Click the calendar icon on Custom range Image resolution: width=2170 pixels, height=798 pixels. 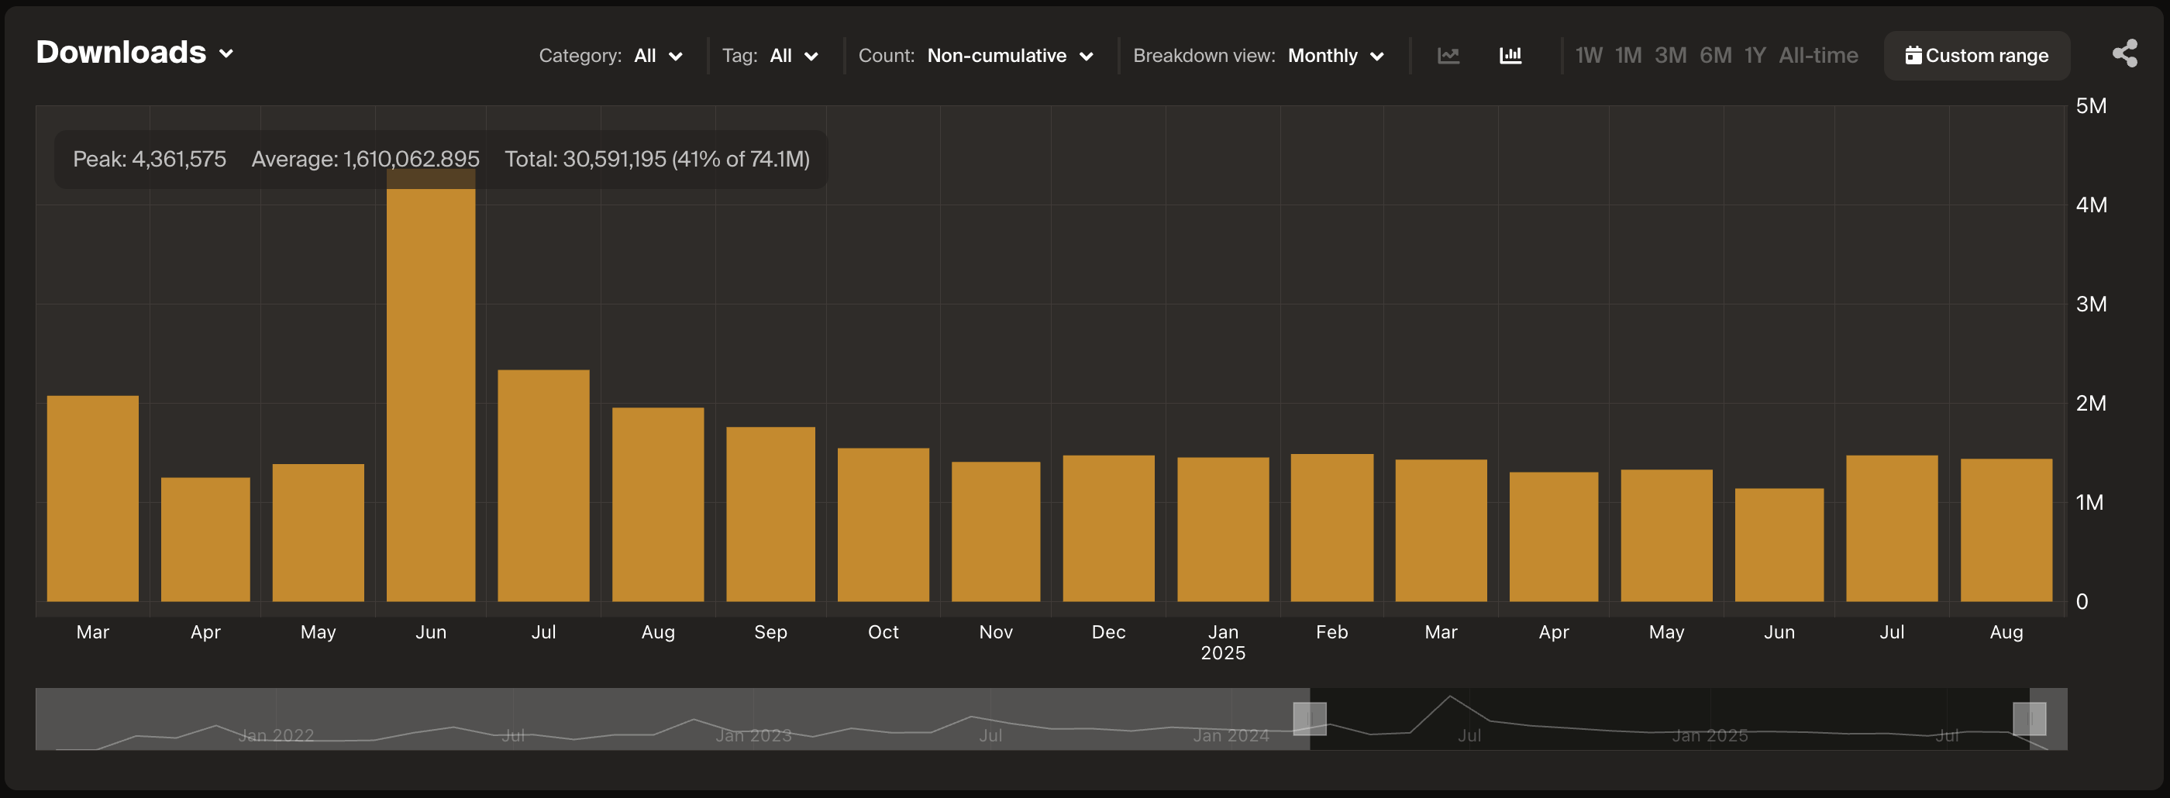tap(1916, 55)
